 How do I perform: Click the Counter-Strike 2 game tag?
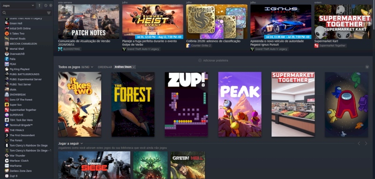[x=199, y=46]
